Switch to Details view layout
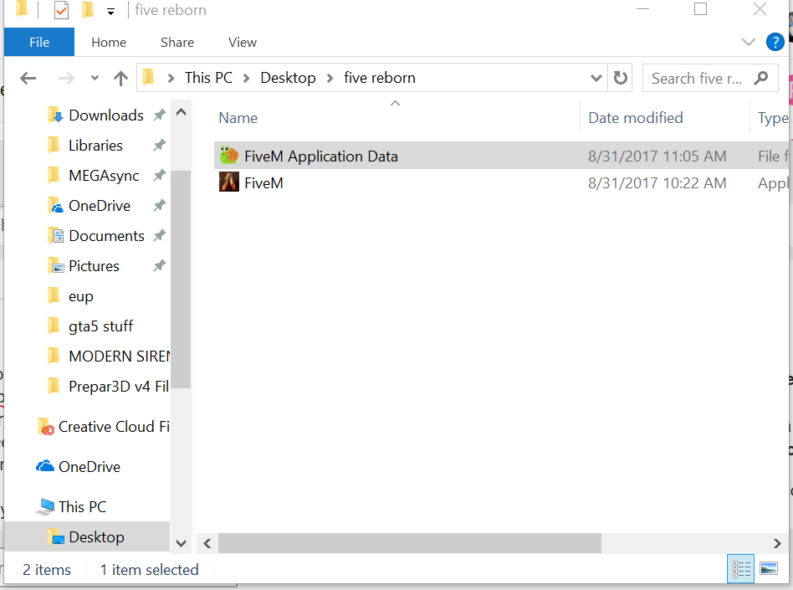 [741, 569]
